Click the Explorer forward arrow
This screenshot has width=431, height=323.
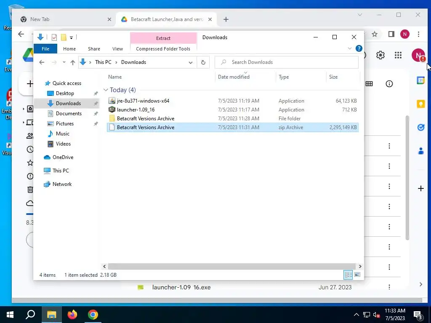point(54,62)
